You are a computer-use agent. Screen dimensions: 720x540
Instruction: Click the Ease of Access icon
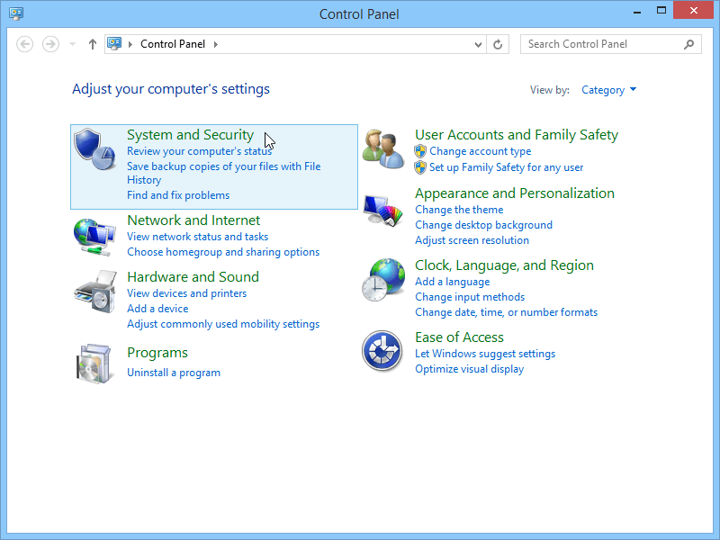[382, 351]
